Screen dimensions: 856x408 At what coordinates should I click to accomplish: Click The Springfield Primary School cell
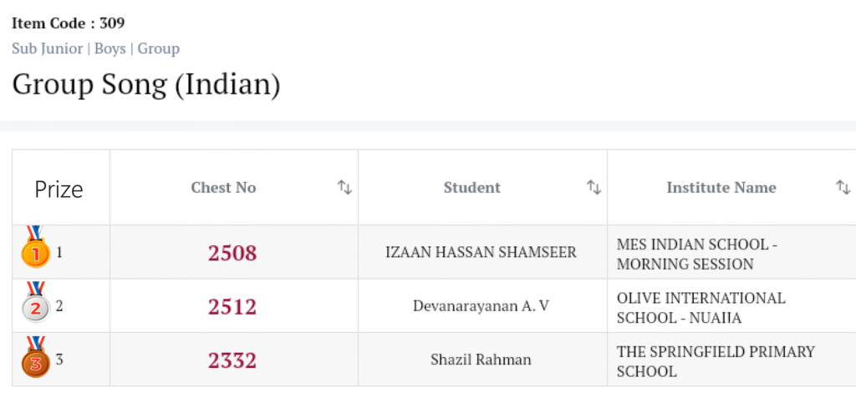(715, 361)
